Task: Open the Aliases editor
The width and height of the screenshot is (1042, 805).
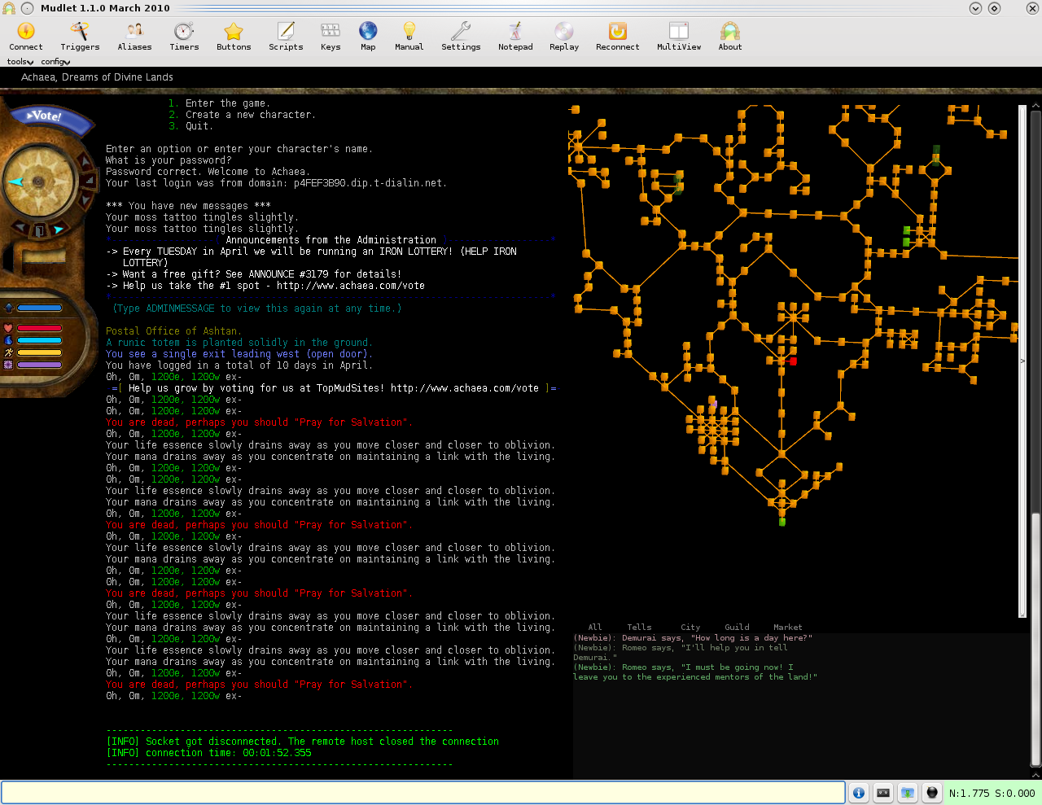Action: (x=134, y=36)
